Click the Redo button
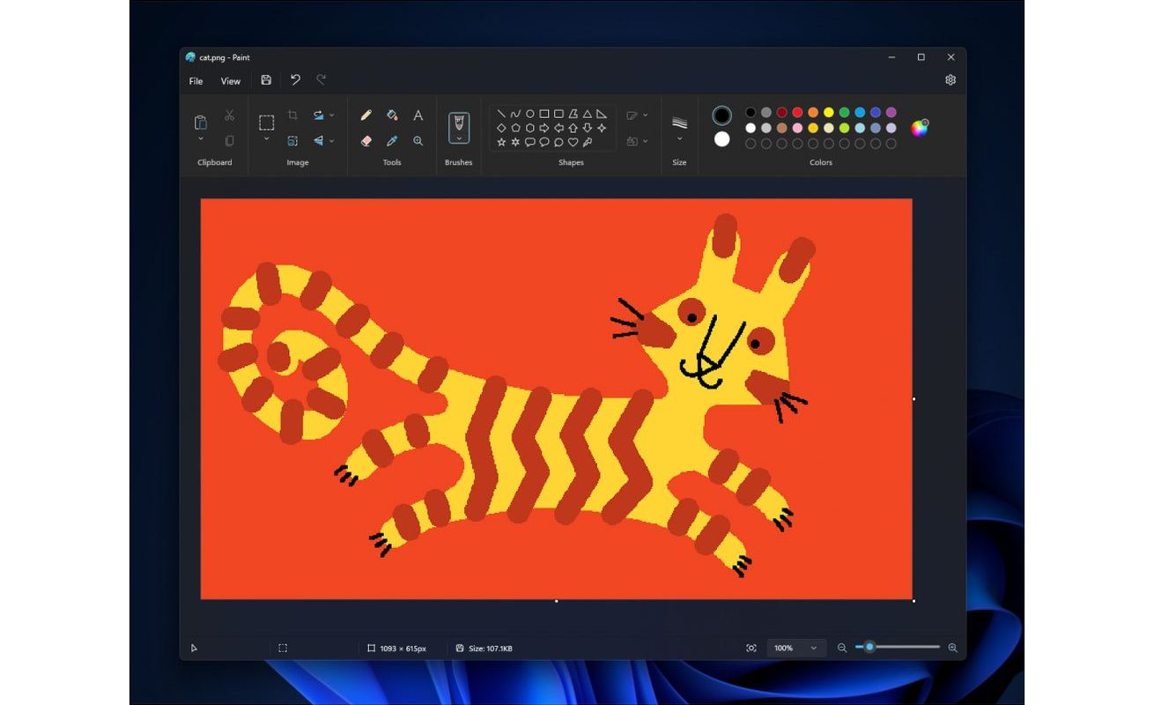 click(322, 80)
